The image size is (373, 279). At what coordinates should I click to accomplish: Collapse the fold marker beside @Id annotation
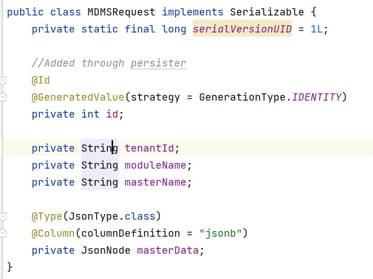point(4,81)
